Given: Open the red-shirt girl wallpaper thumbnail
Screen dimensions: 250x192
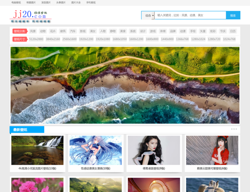Looking at the screenshot, I should pyautogui.click(x=212, y=150).
